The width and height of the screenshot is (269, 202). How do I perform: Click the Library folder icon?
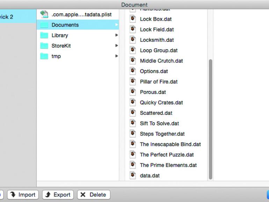click(44, 35)
